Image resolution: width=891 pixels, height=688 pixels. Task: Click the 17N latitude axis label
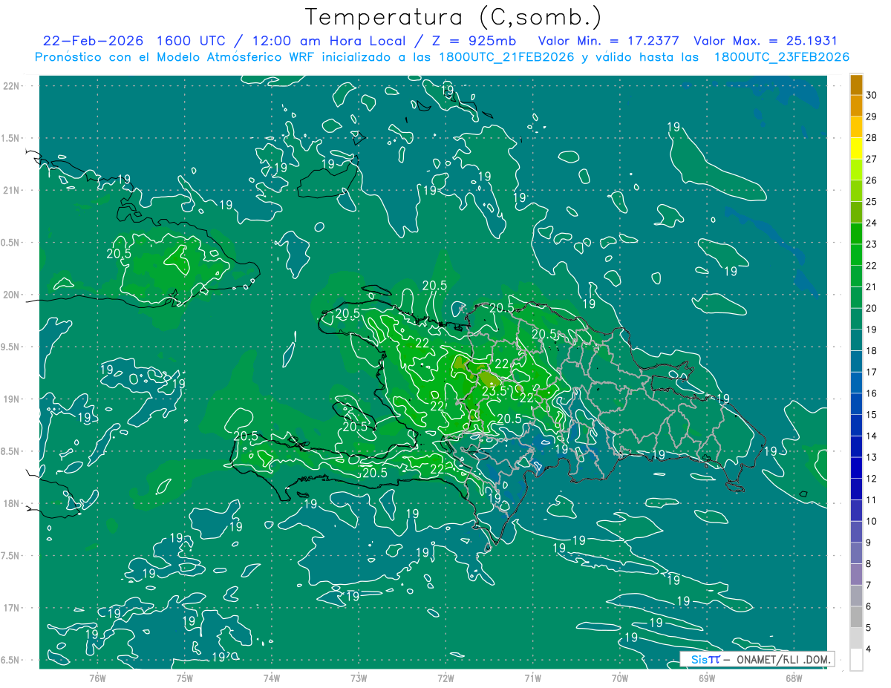tap(11, 608)
